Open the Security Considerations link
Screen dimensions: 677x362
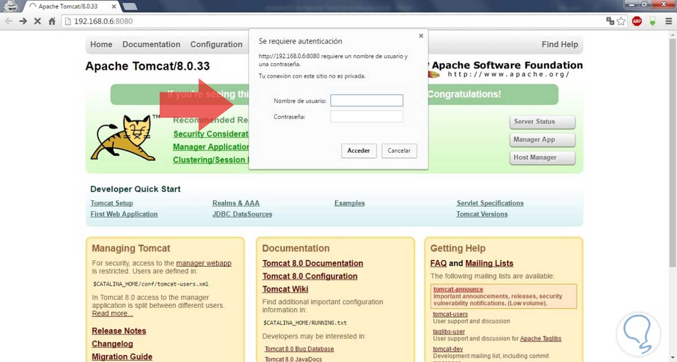click(x=211, y=134)
